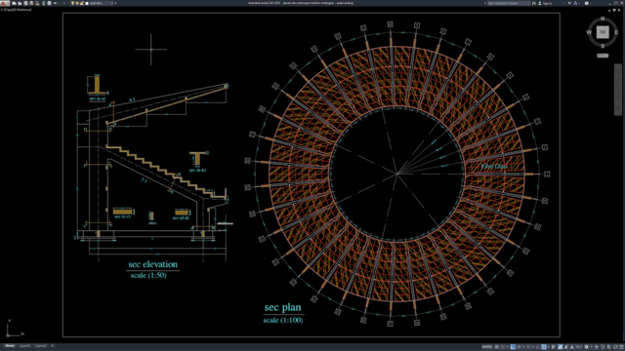Click the S compass letter on ViewCube
Screen dimensions: 625x351
(x=603, y=46)
